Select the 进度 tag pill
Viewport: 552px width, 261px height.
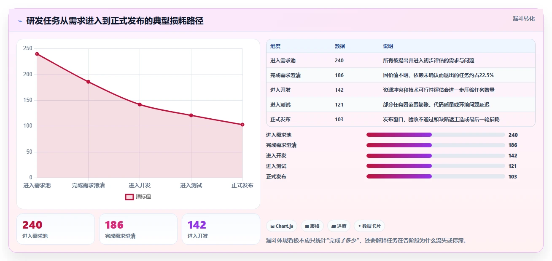coord(339,226)
